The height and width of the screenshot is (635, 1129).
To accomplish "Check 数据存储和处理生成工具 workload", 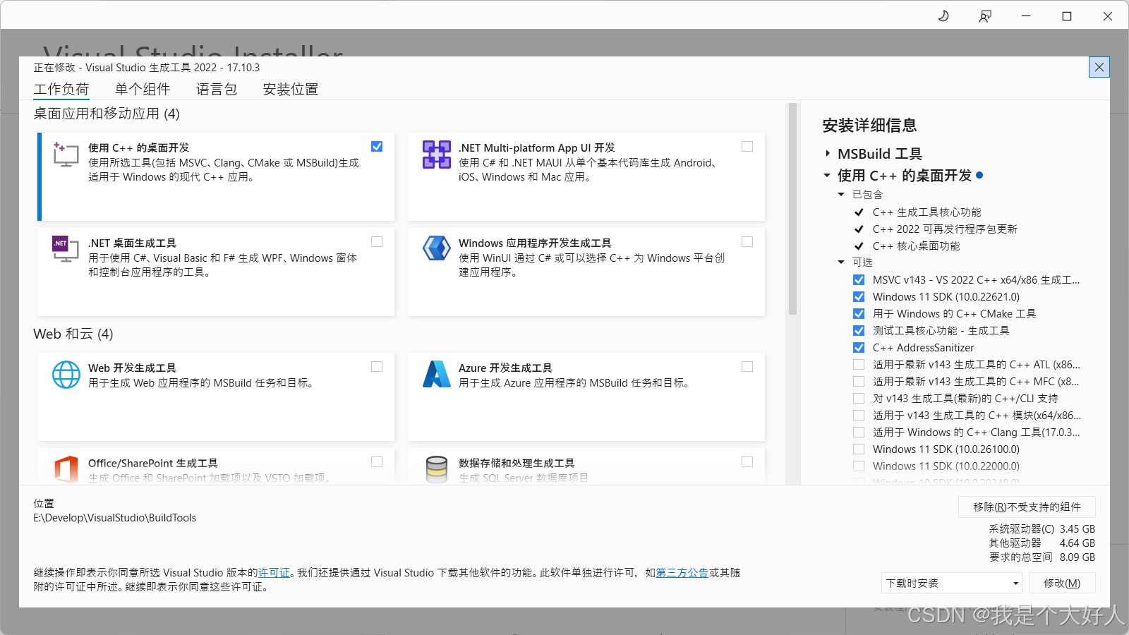I will coord(747,462).
